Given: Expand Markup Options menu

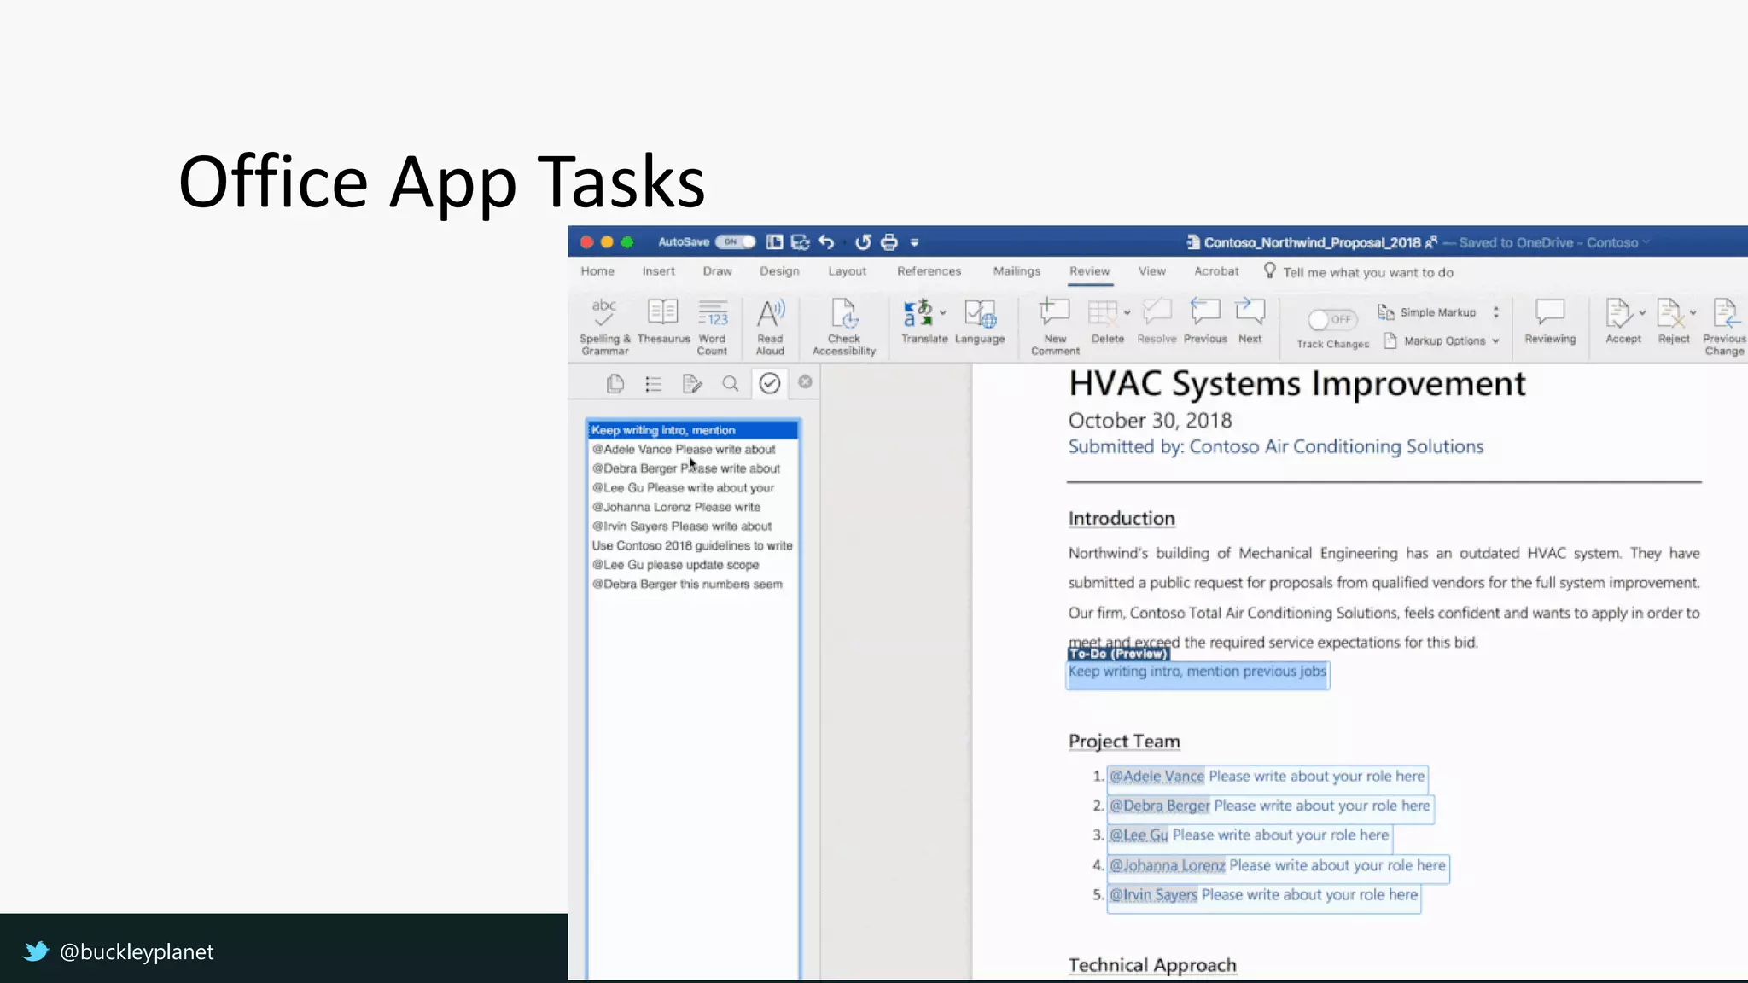Looking at the screenshot, I should tap(1441, 340).
